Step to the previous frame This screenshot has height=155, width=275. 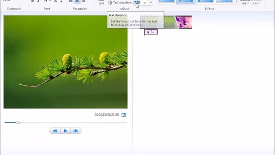pyautogui.click(x=55, y=131)
